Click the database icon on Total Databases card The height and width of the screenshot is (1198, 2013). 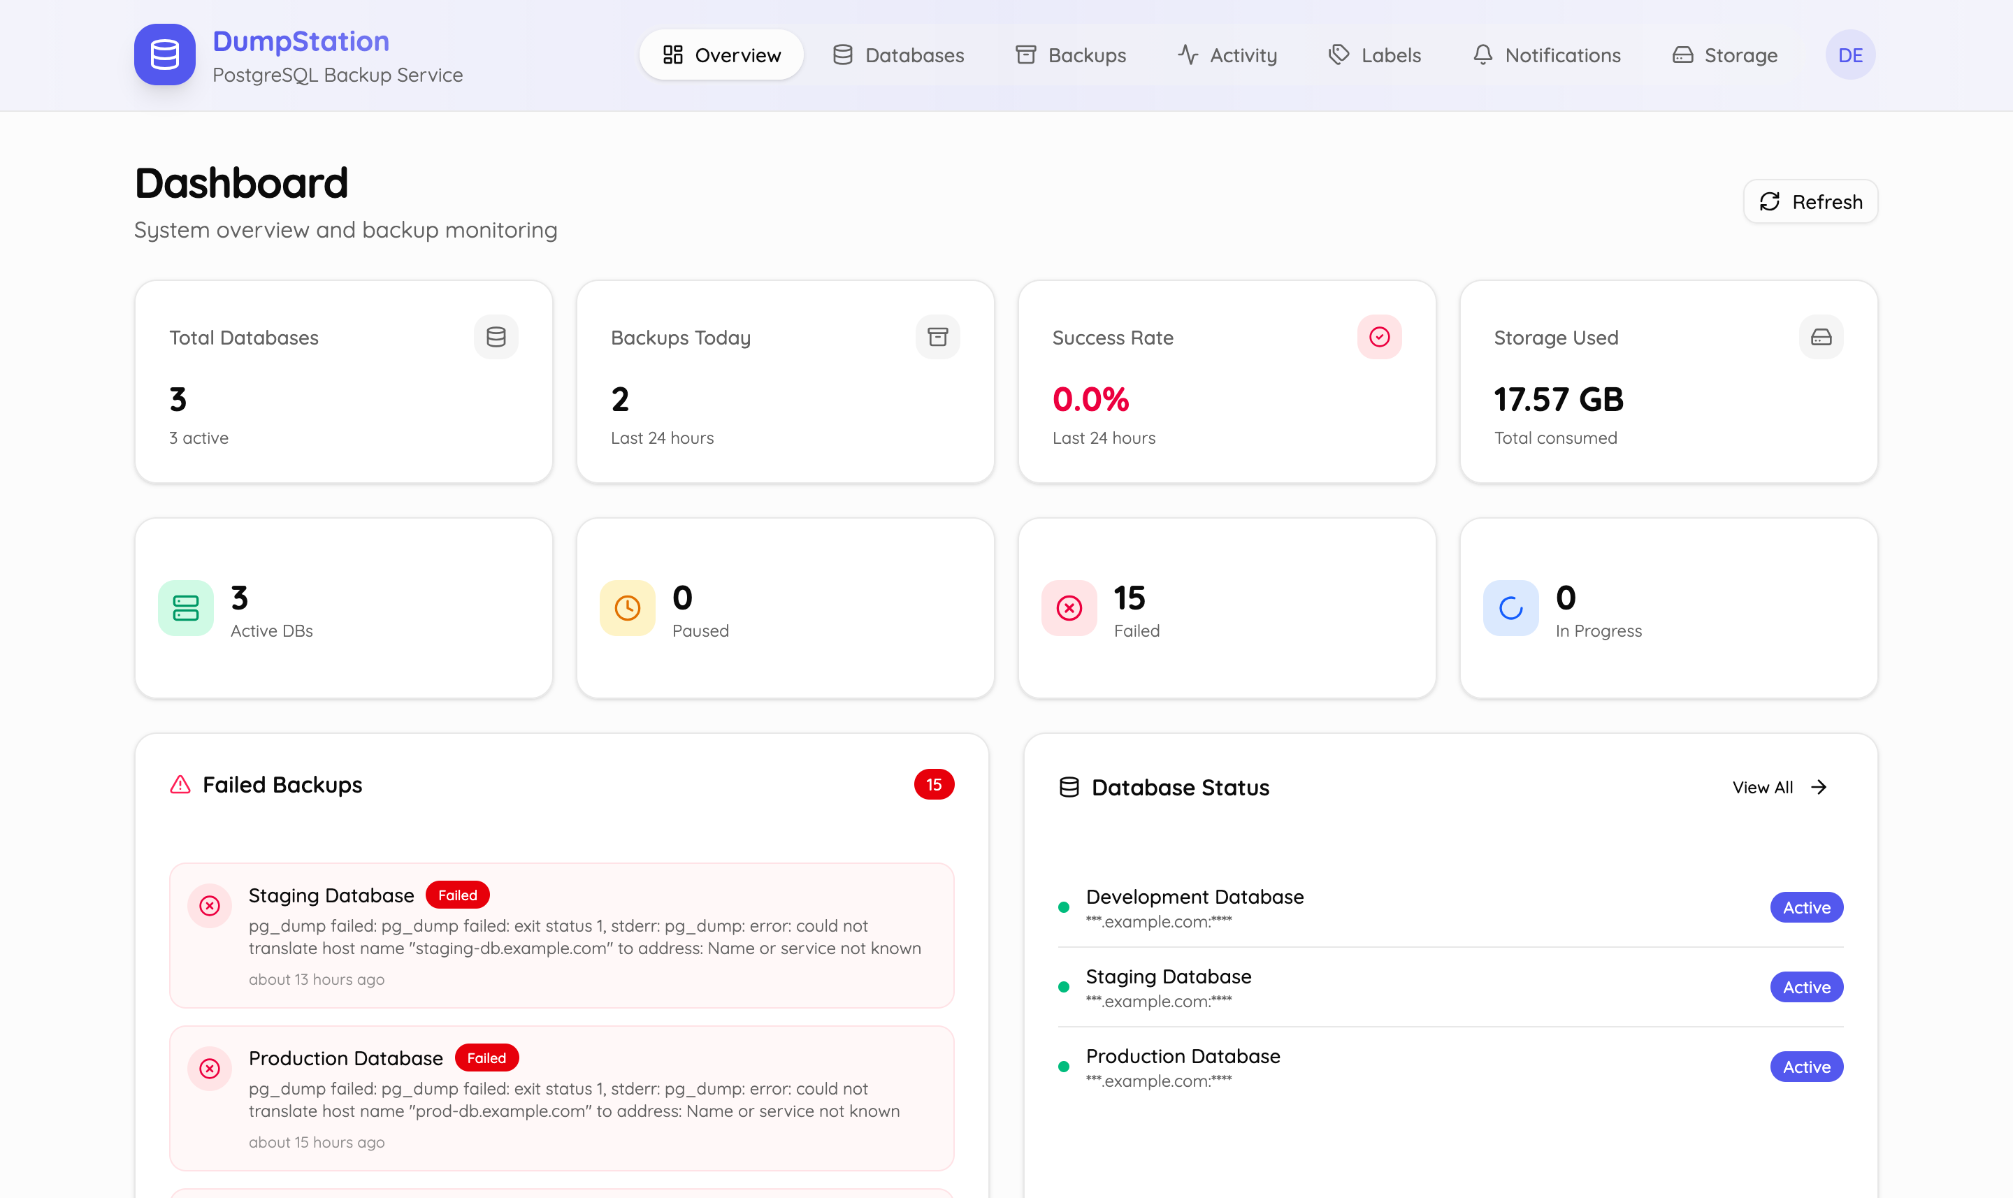pos(496,337)
